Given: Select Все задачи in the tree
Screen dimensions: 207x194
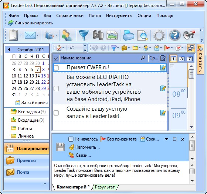Looking at the screenshot, I should [28, 112].
